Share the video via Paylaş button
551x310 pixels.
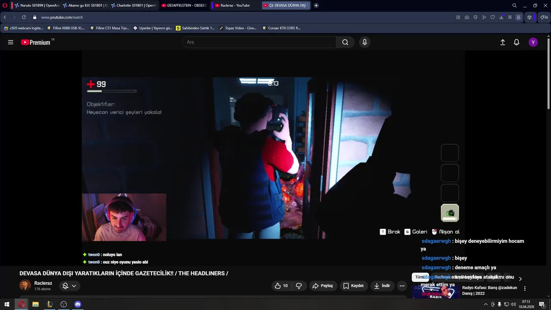(x=323, y=286)
